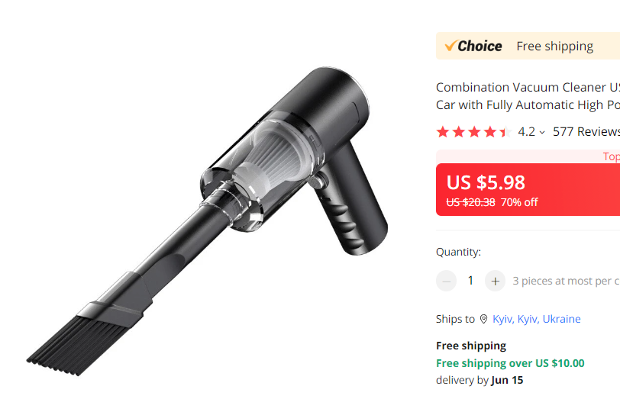The width and height of the screenshot is (620, 399).
Task: Expand the 4.2 rating breakdown chevron
Action: (542, 132)
